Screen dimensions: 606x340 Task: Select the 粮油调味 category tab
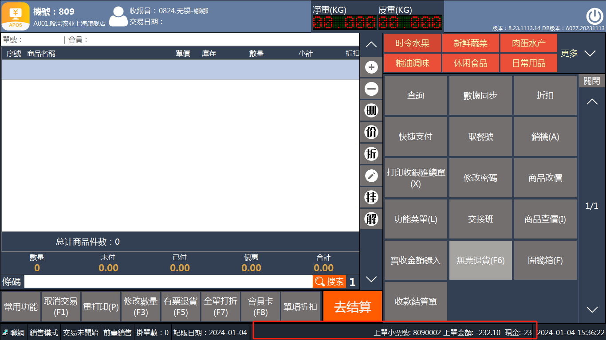tap(413, 63)
